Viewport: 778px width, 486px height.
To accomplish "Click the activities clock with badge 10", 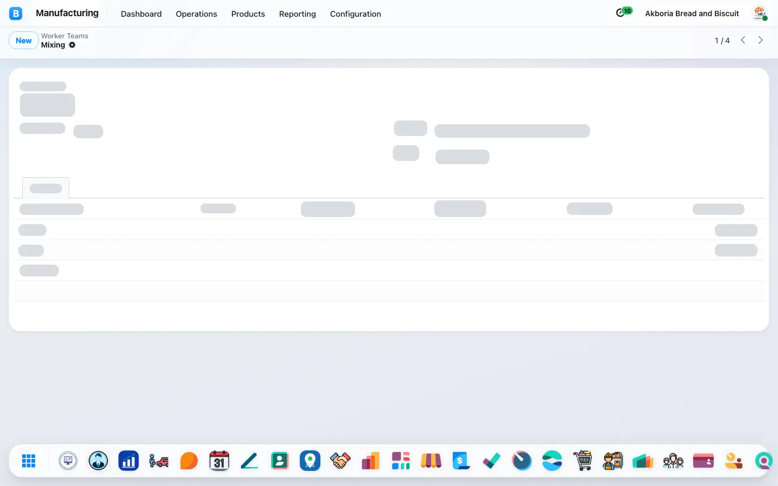I will pos(623,12).
